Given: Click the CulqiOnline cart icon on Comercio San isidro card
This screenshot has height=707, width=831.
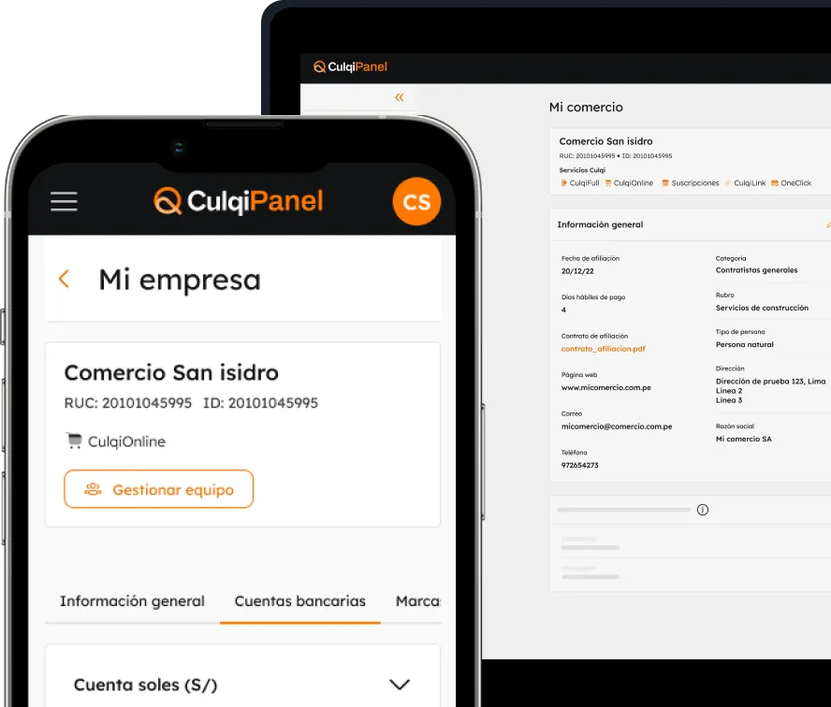Looking at the screenshot, I should click(73, 440).
